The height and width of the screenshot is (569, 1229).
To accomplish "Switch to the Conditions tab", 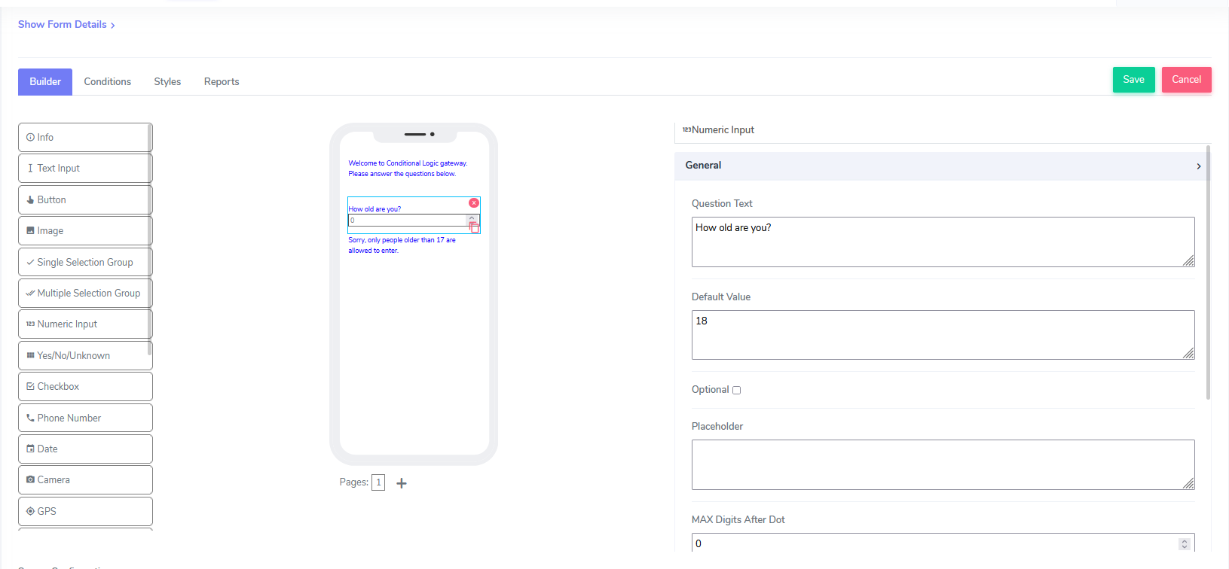I will [x=107, y=81].
